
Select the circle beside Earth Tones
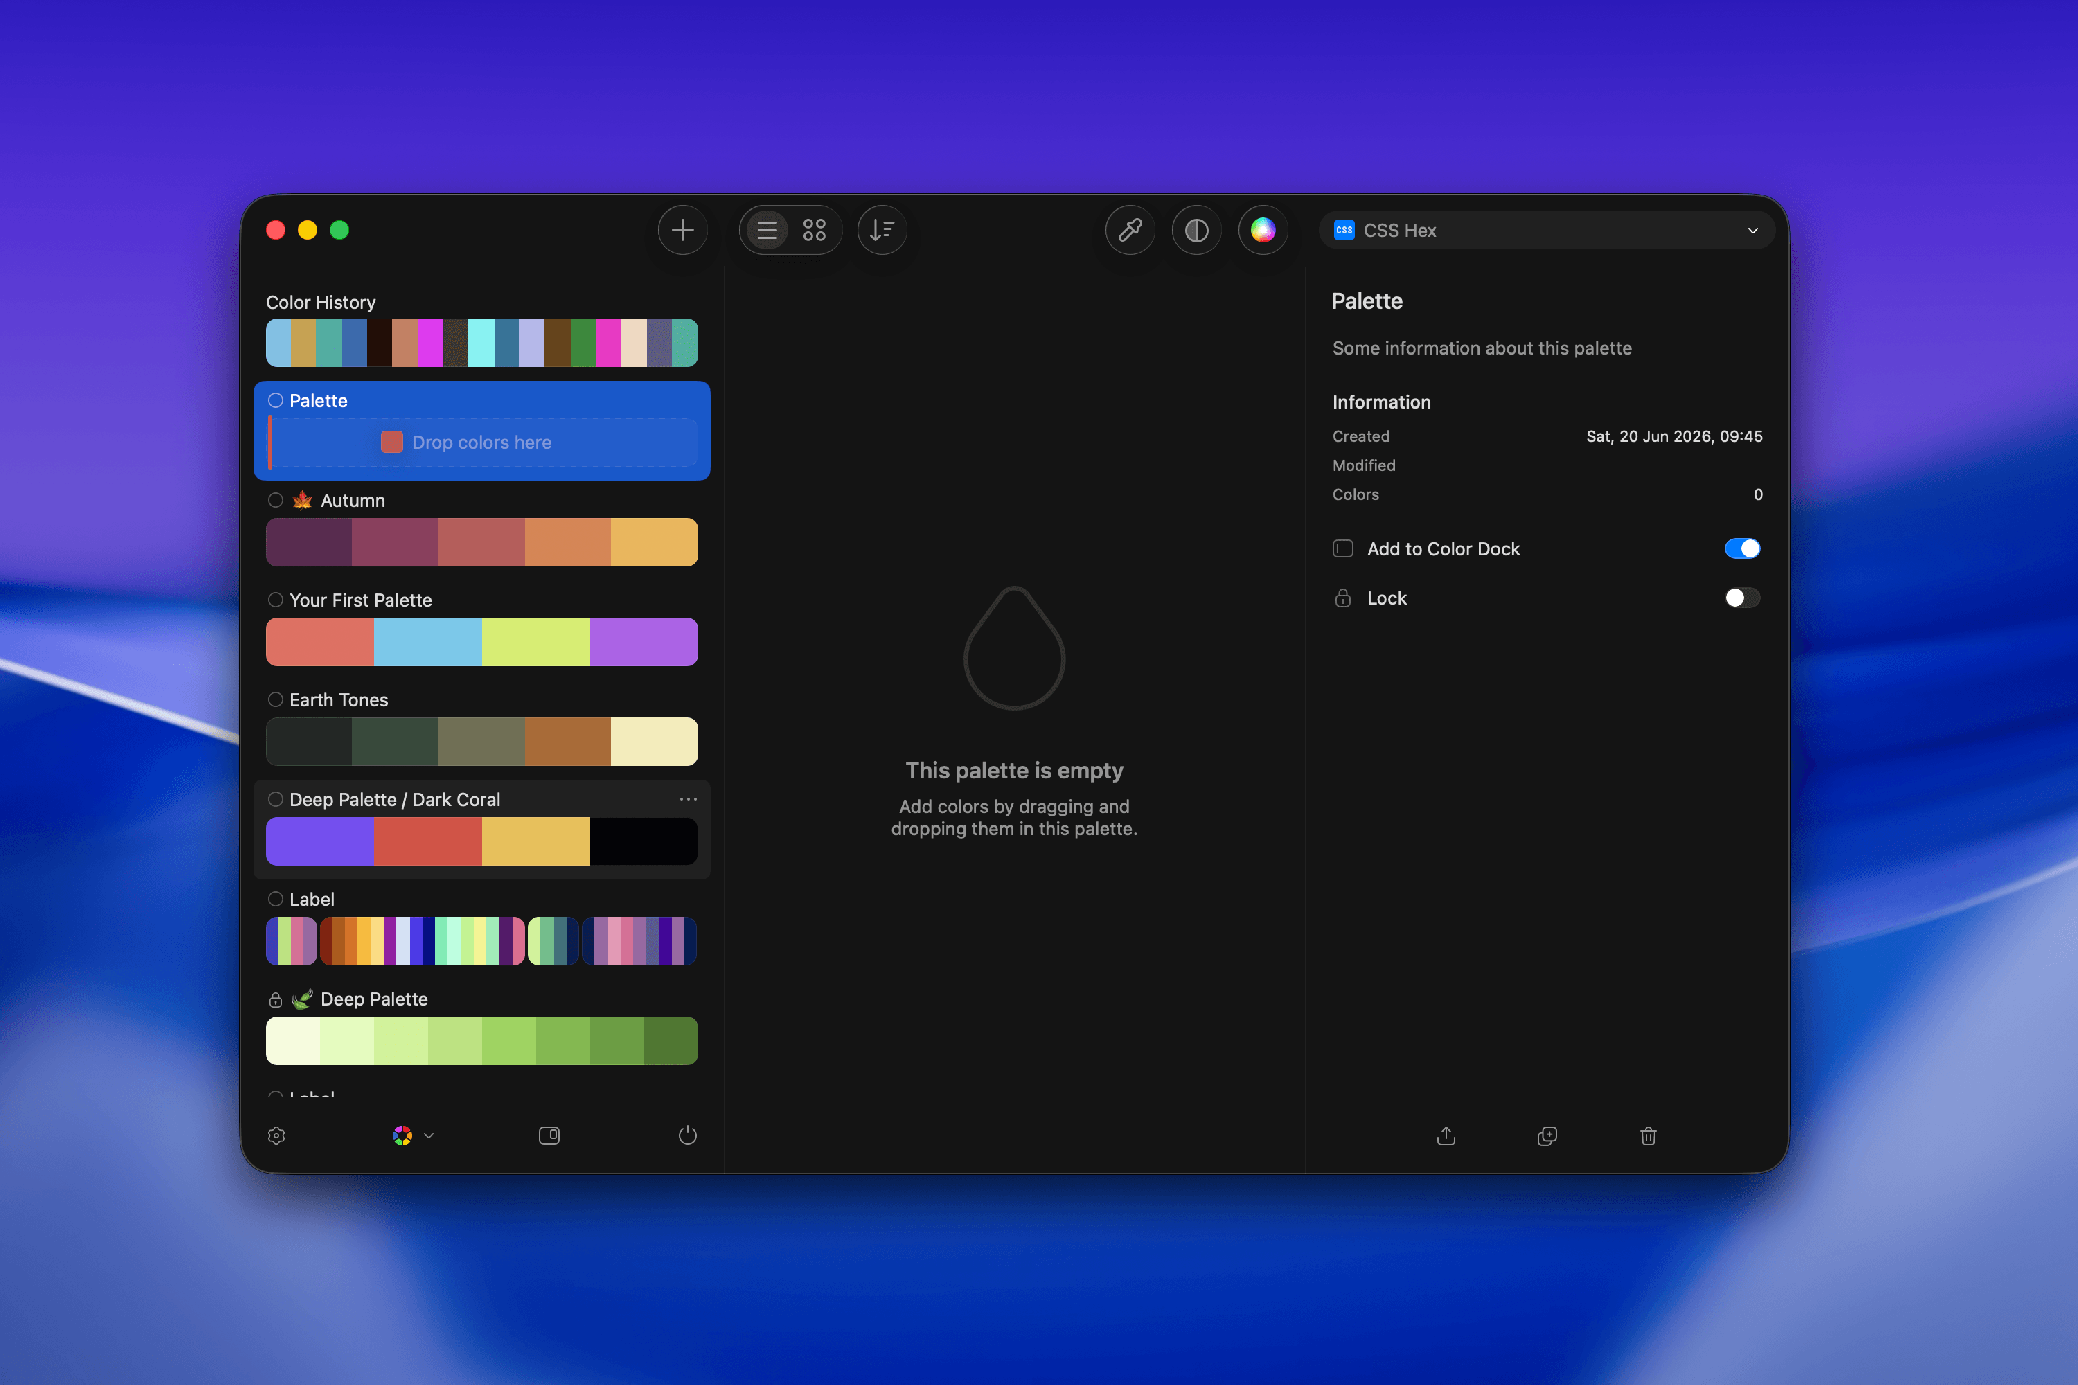tap(276, 699)
